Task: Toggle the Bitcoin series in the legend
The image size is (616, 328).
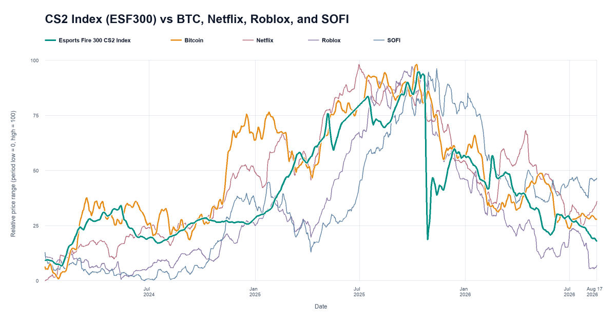Action: point(194,40)
